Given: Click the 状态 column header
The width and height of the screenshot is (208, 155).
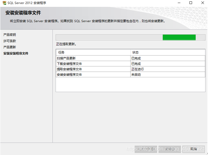Looking at the screenshot, I should pyautogui.click(x=168, y=52).
